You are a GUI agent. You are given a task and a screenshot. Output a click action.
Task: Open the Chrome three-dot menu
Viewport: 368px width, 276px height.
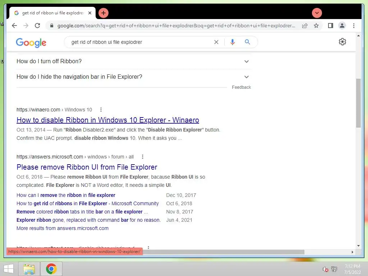(x=354, y=26)
